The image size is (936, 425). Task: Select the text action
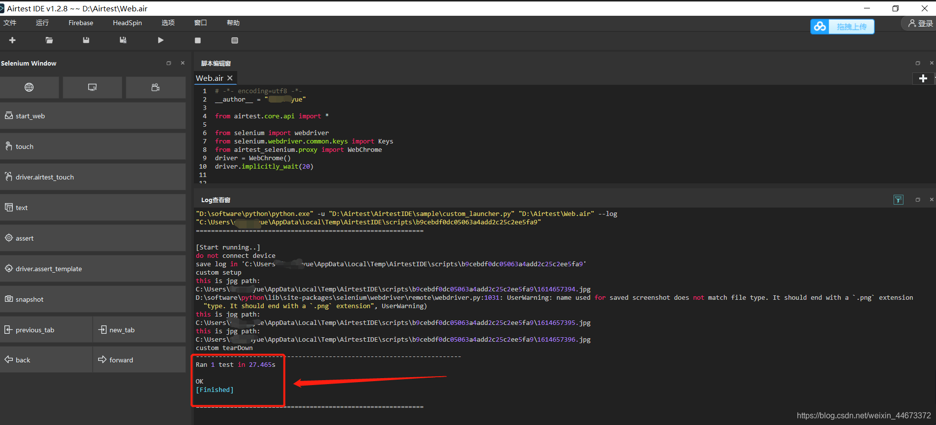click(93, 208)
